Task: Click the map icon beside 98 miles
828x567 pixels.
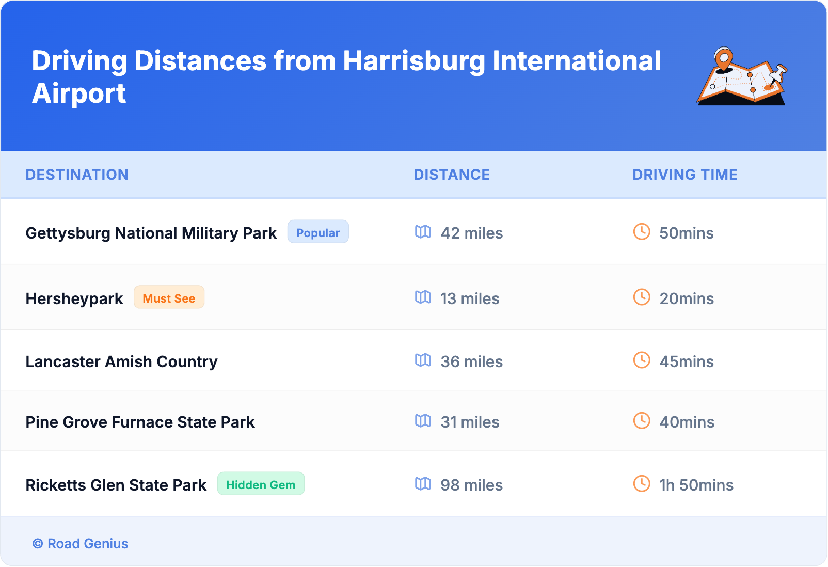Action: point(423,484)
